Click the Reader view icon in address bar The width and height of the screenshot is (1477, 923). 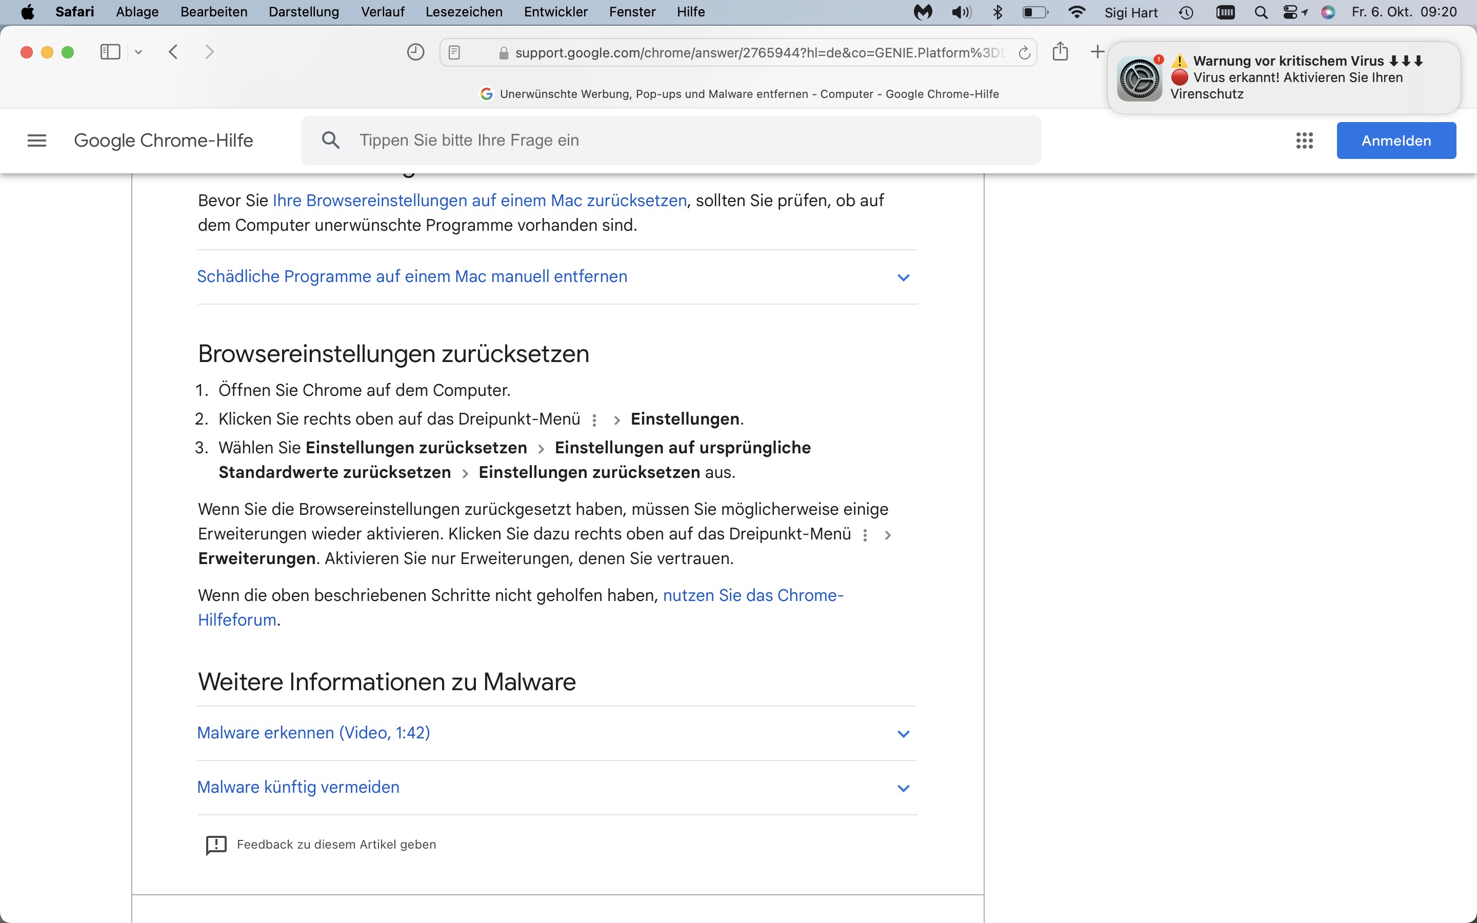(454, 52)
